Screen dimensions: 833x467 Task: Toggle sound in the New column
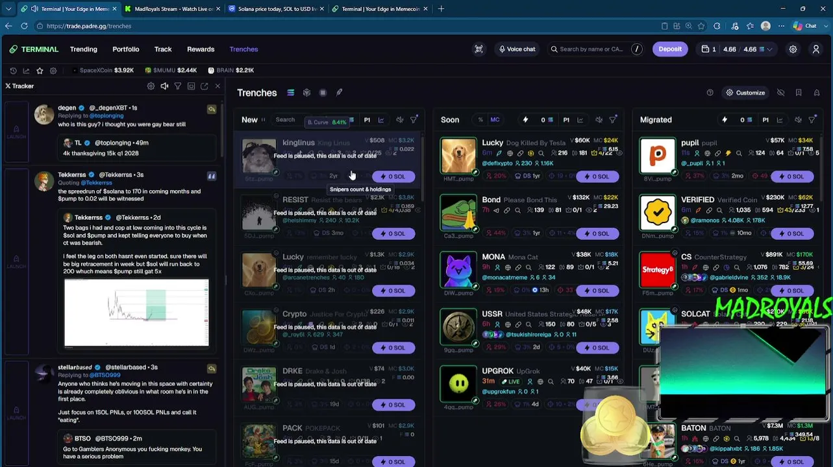pos(400,120)
